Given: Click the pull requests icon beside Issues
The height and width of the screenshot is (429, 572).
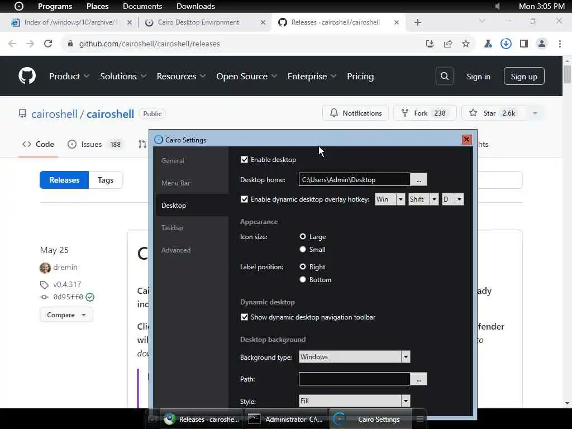Looking at the screenshot, I should [142, 144].
